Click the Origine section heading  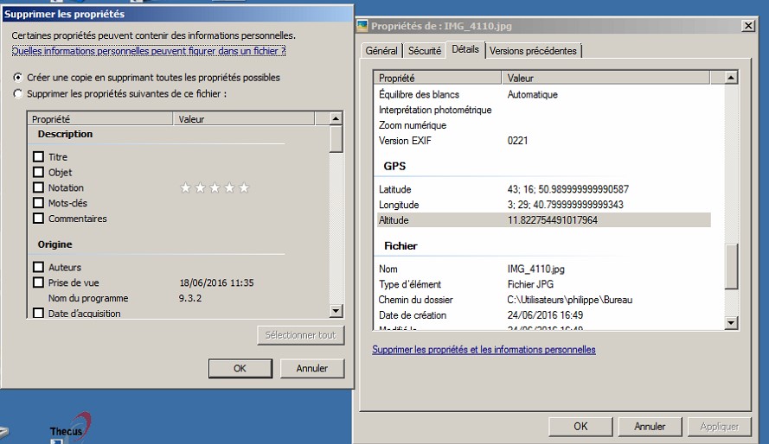pos(55,244)
